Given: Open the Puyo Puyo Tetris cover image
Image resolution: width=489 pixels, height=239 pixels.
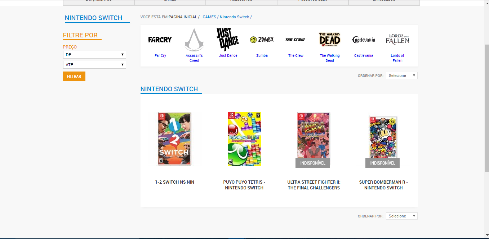Looking at the screenshot, I should click(x=244, y=139).
